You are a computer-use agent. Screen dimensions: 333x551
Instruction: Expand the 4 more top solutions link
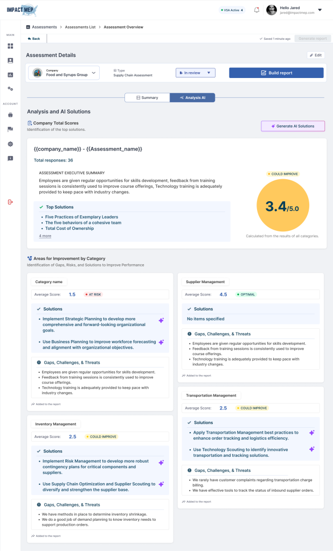[x=45, y=236]
